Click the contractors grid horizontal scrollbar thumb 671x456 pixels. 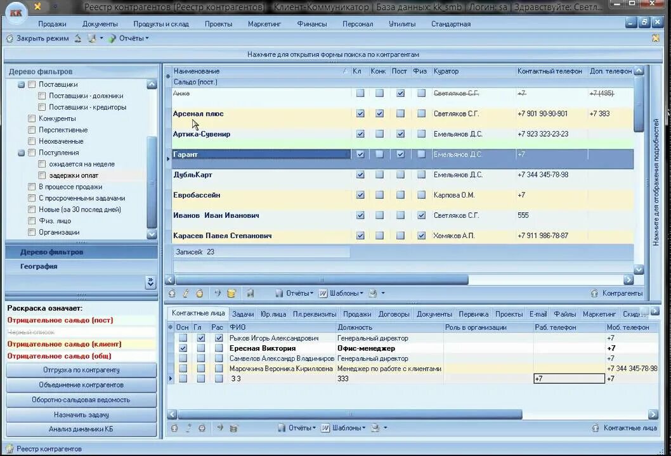click(x=322, y=280)
